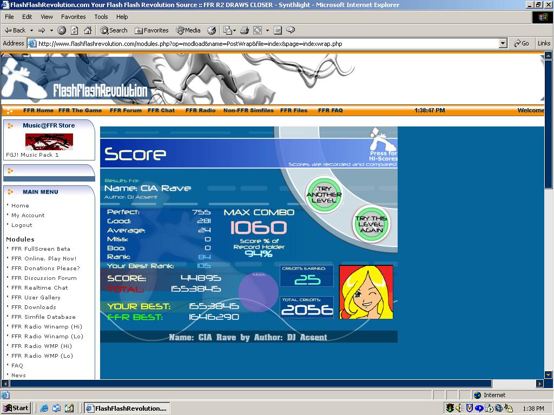Open the Favorites menu
Image resolution: width=554 pixels, height=415 pixels.
[x=73, y=17]
